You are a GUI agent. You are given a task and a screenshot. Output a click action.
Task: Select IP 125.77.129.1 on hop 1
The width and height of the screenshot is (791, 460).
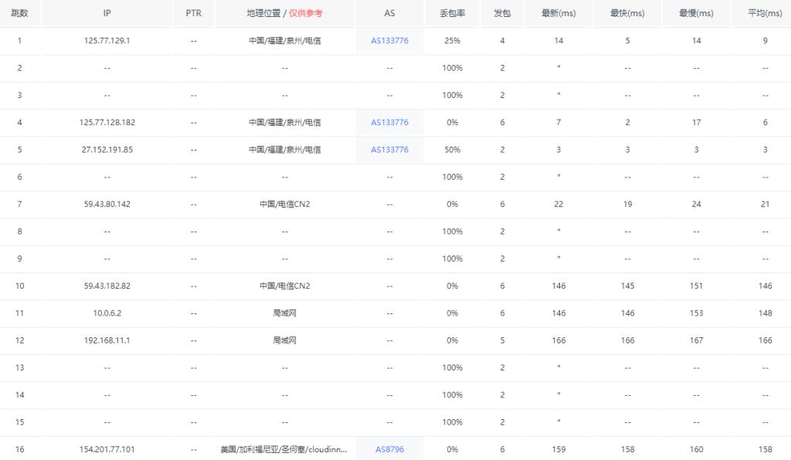[x=107, y=40]
